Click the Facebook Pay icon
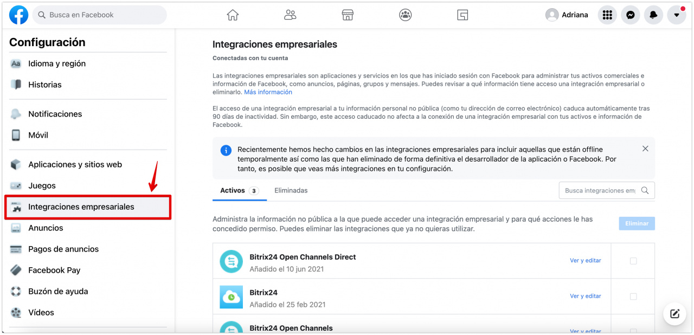Viewport: 694px width, 335px height. coord(16,270)
